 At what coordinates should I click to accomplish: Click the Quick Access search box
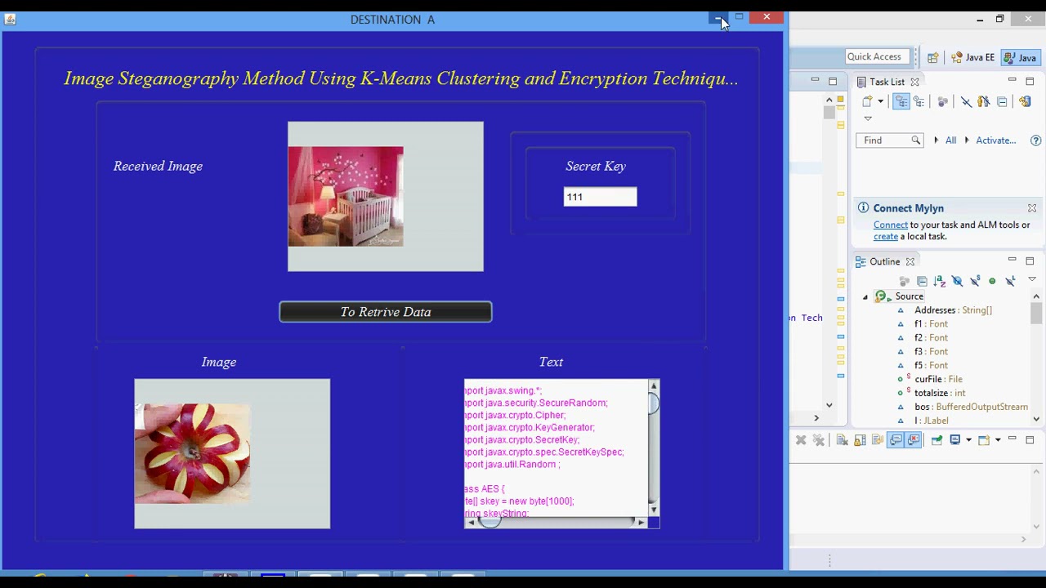[878, 56]
